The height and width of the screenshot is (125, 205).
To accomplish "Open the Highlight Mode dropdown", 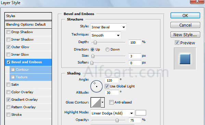I will tap(112, 113).
